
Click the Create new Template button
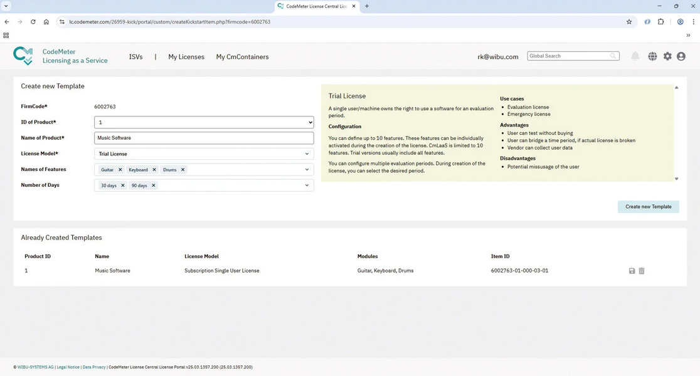coord(648,207)
